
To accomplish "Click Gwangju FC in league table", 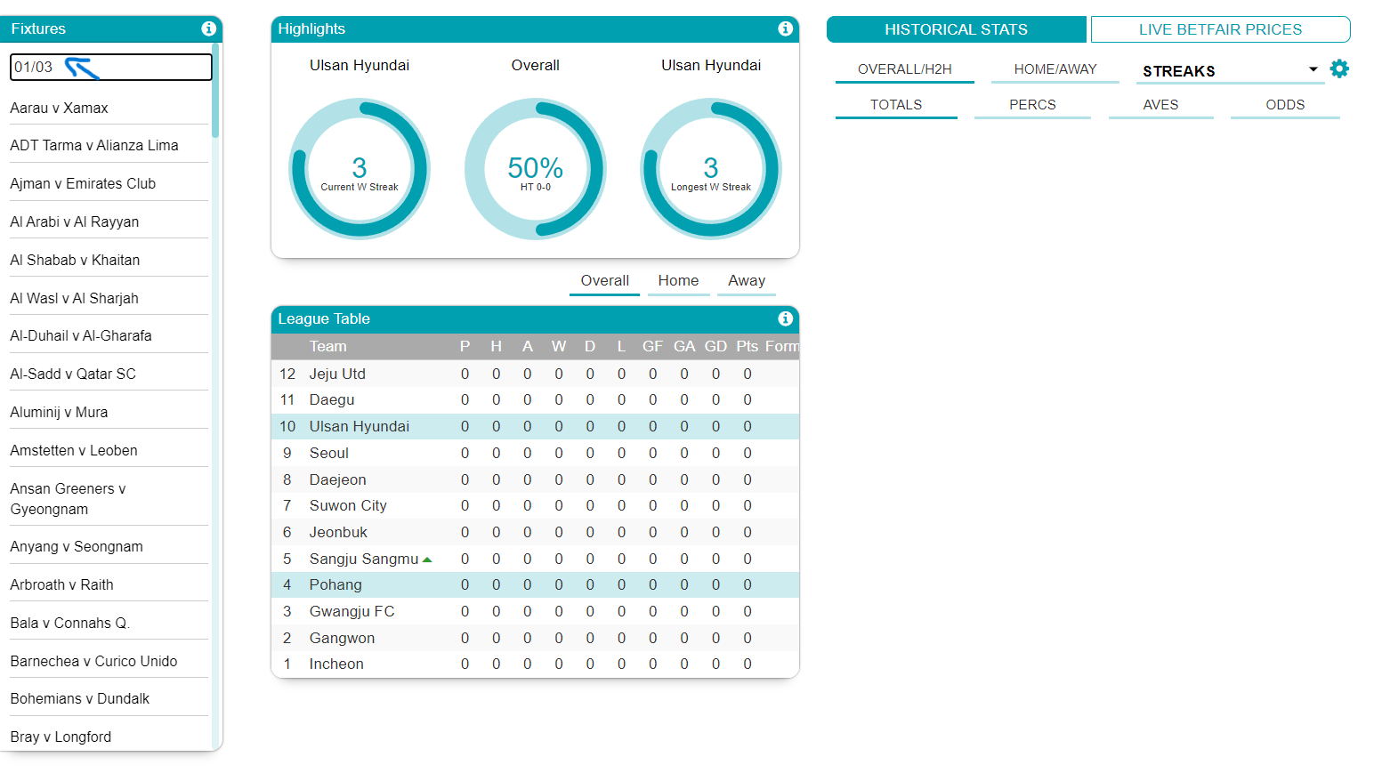I will tap(352, 611).
